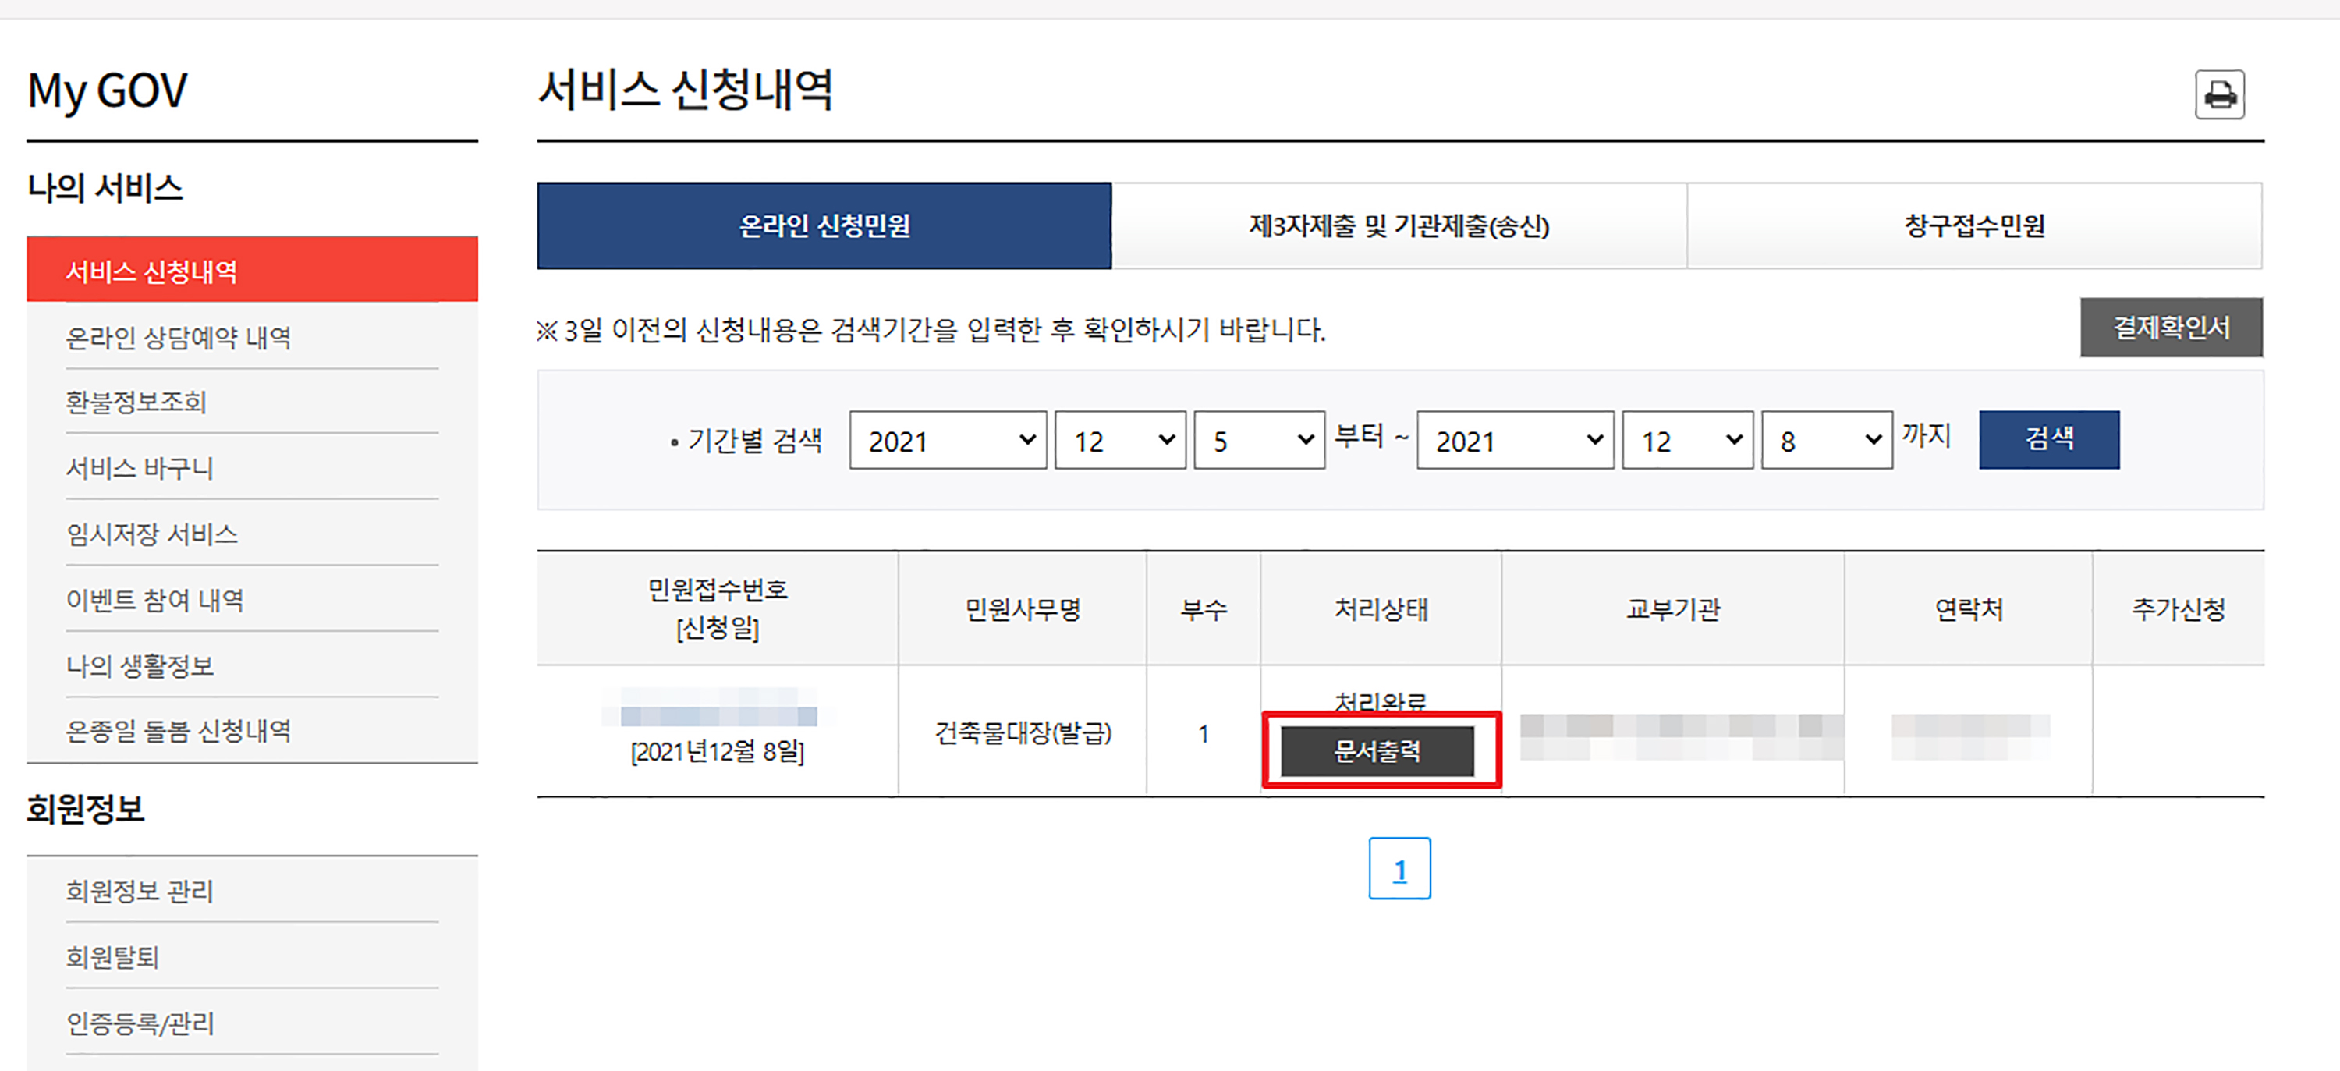Click the 검색 search button
The height and width of the screenshot is (1071, 2340).
tap(2048, 440)
